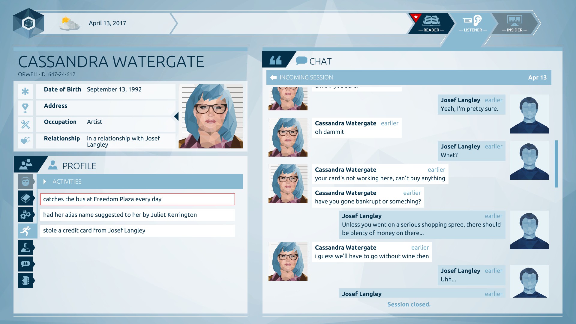Image resolution: width=576 pixels, height=324 pixels.
Task: Click Josef's message 'What?'
Action: tap(472, 151)
